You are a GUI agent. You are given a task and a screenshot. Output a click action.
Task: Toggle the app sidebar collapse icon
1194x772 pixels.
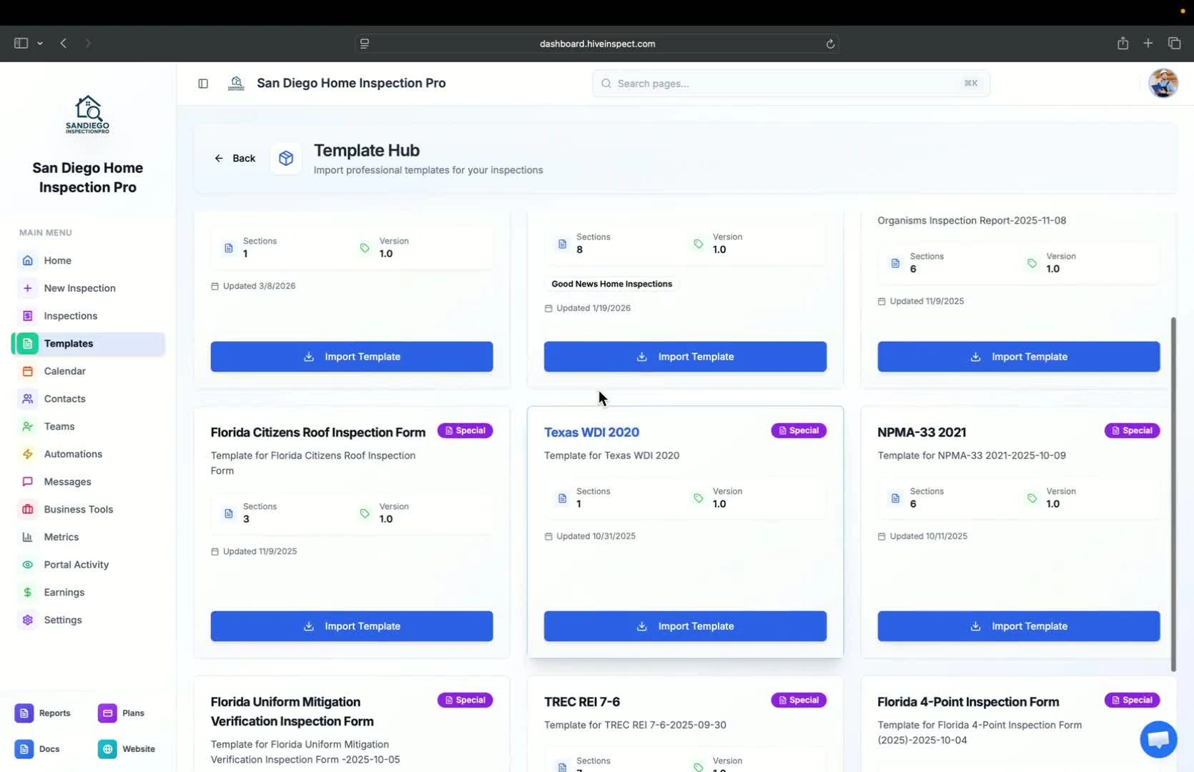[203, 84]
